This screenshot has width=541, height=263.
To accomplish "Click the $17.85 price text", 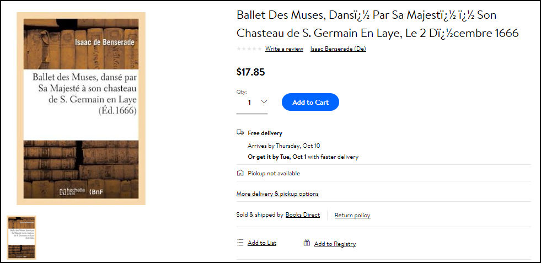I will point(250,72).
